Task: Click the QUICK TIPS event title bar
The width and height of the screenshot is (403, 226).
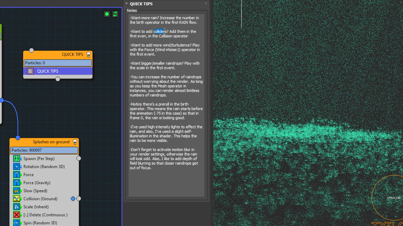Action: point(58,54)
